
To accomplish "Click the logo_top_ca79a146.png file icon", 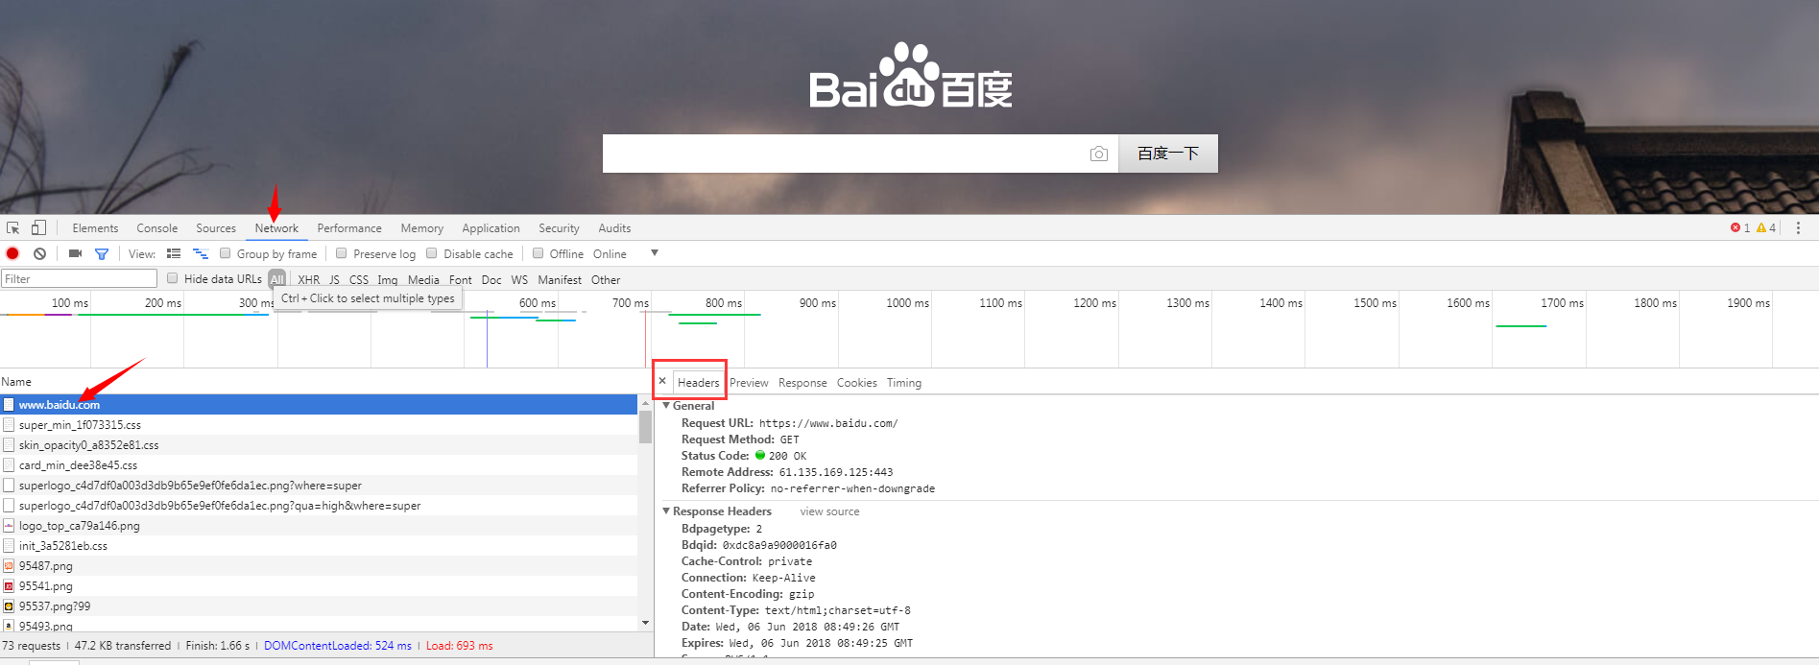I will [9, 526].
